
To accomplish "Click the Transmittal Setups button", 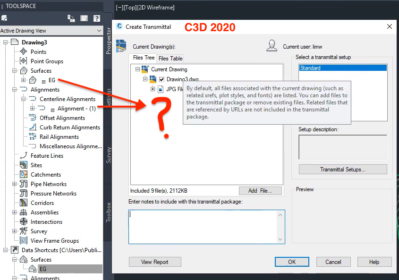I will [342, 169].
